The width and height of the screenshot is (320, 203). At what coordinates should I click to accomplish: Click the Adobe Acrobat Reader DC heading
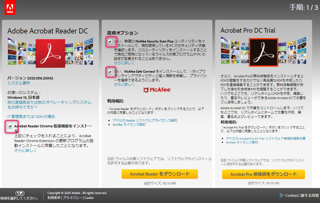coord(47,31)
